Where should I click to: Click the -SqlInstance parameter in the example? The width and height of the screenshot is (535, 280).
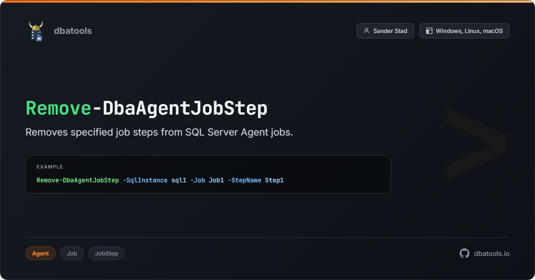pyautogui.click(x=145, y=180)
